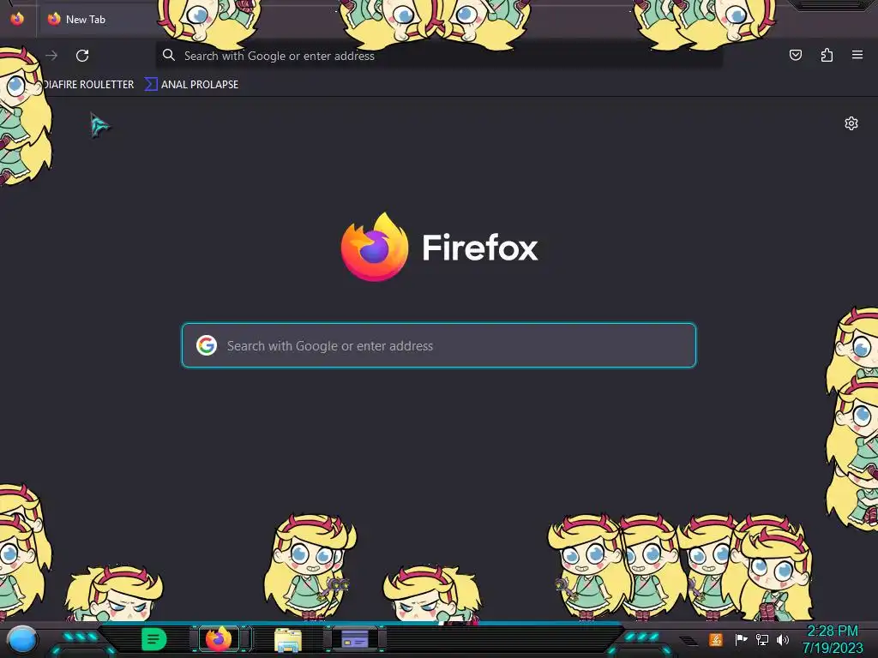Screen dimensions: 878x658
Task: Focus the top address bar
Action: tap(438, 56)
